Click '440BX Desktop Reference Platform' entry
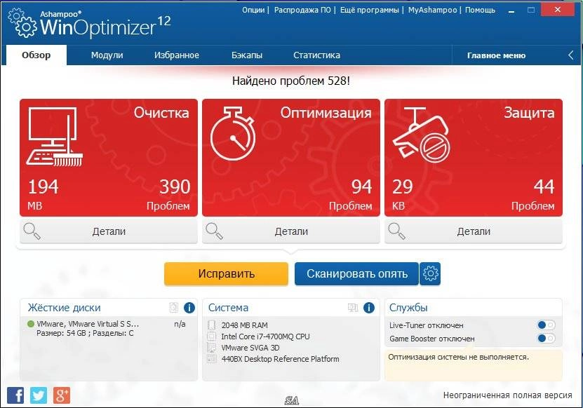583x408 pixels. [x=281, y=359]
